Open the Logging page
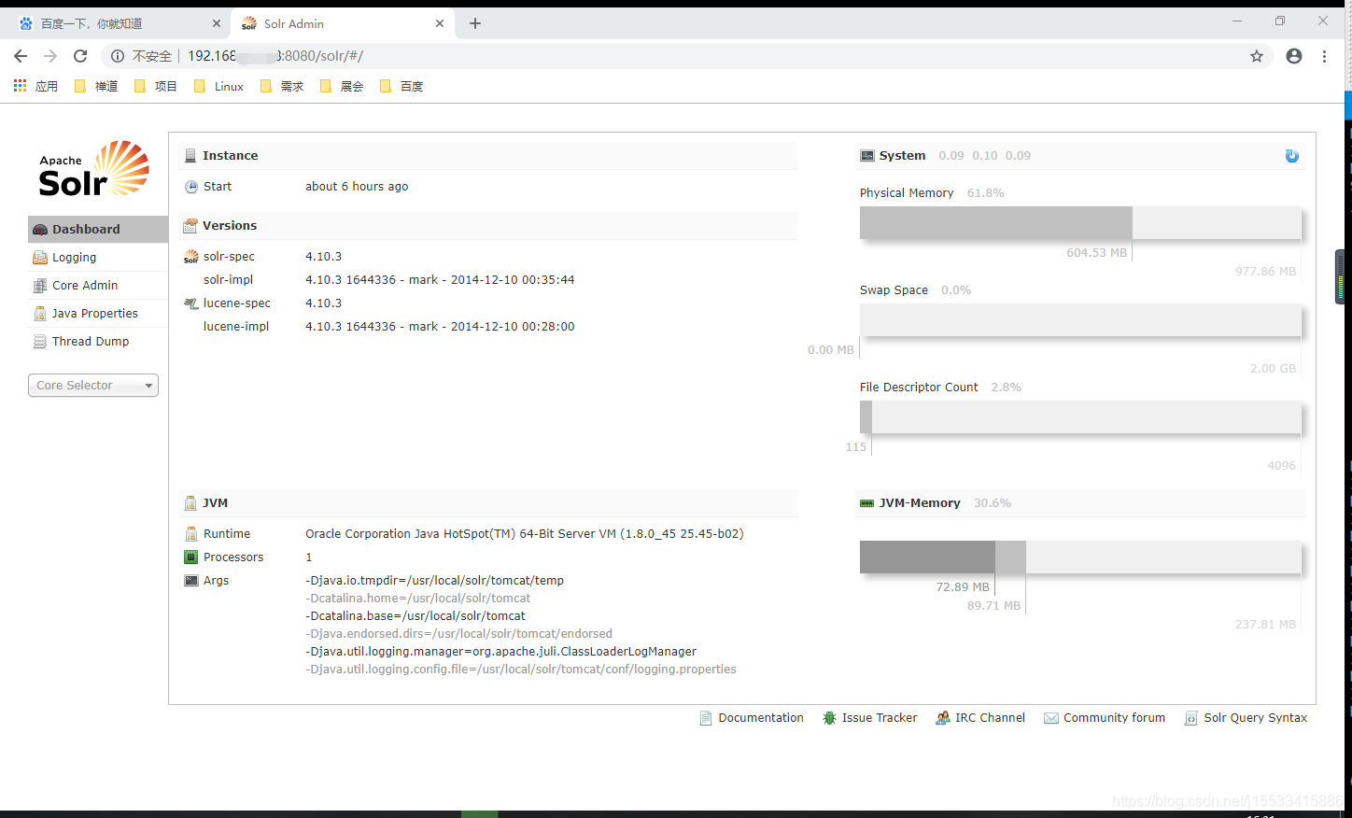The image size is (1352, 818). pos(98,258)
